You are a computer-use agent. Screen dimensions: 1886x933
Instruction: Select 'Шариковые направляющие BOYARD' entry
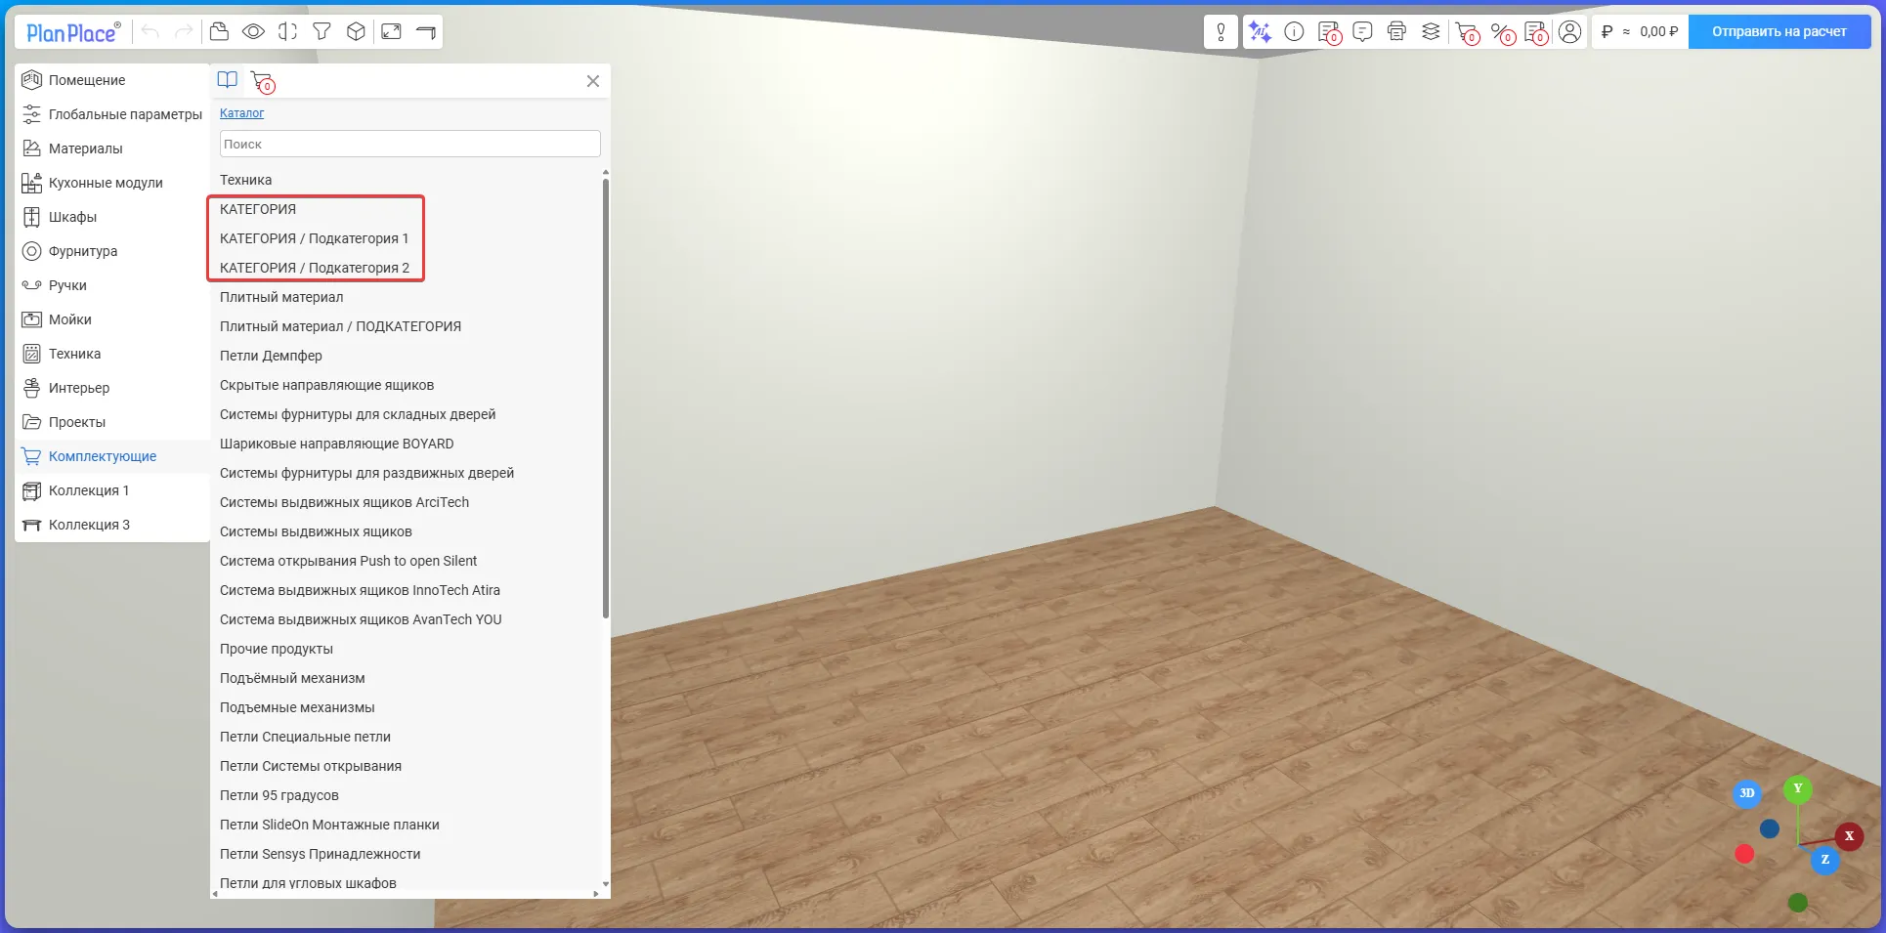click(337, 444)
